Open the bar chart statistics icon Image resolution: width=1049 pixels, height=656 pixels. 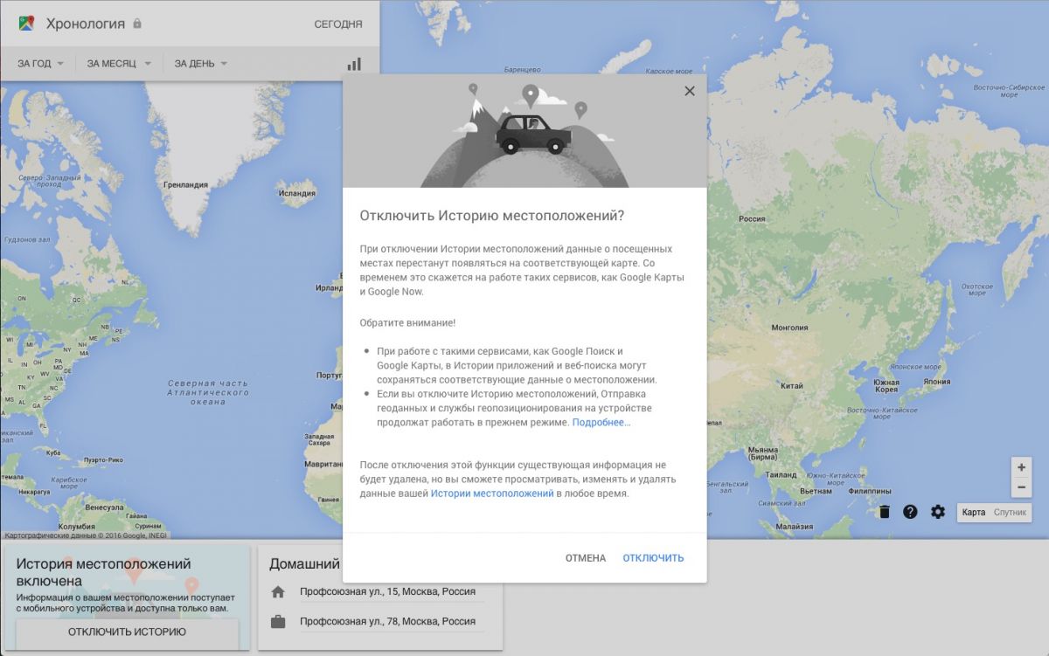(x=354, y=64)
